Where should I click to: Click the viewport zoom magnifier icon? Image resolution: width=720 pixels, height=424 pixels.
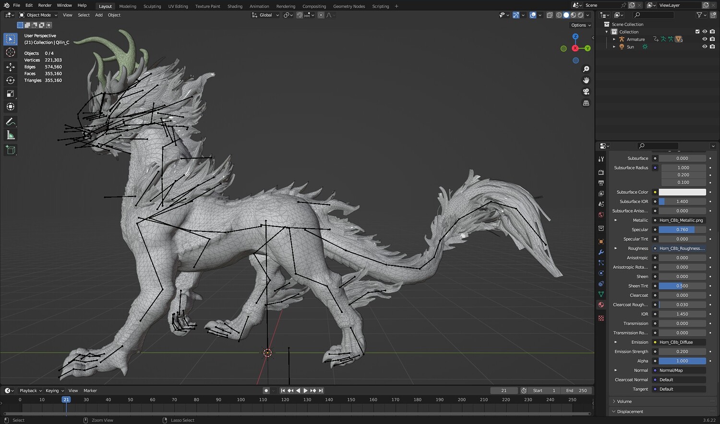pos(586,69)
